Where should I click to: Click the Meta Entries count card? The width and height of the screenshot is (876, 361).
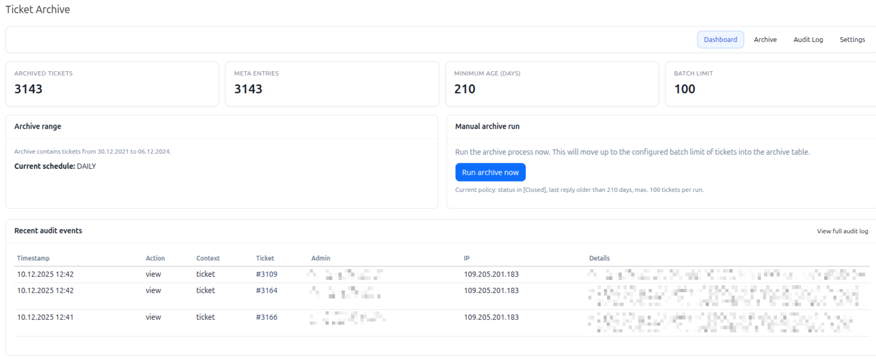click(332, 84)
